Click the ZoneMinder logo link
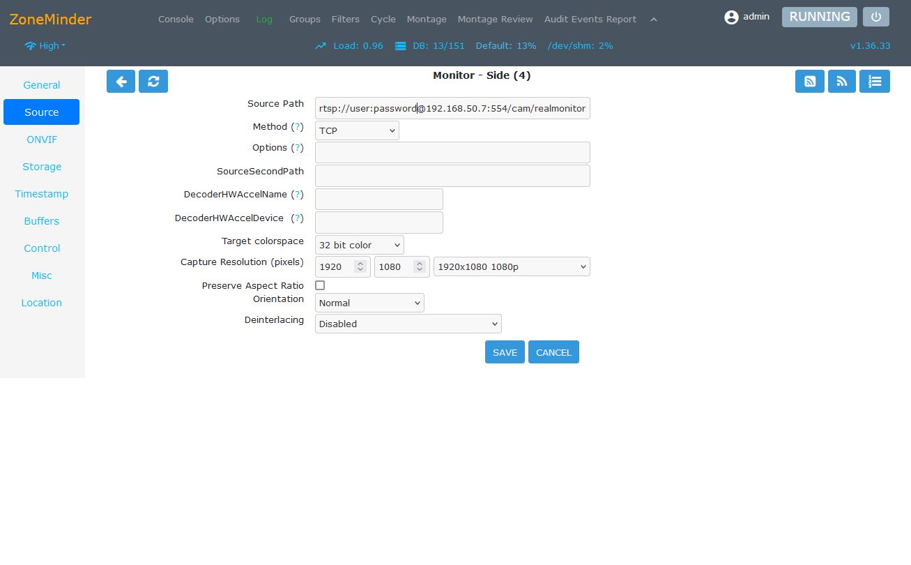Viewport: 911px width, 565px height. pyautogui.click(x=50, y=19)
